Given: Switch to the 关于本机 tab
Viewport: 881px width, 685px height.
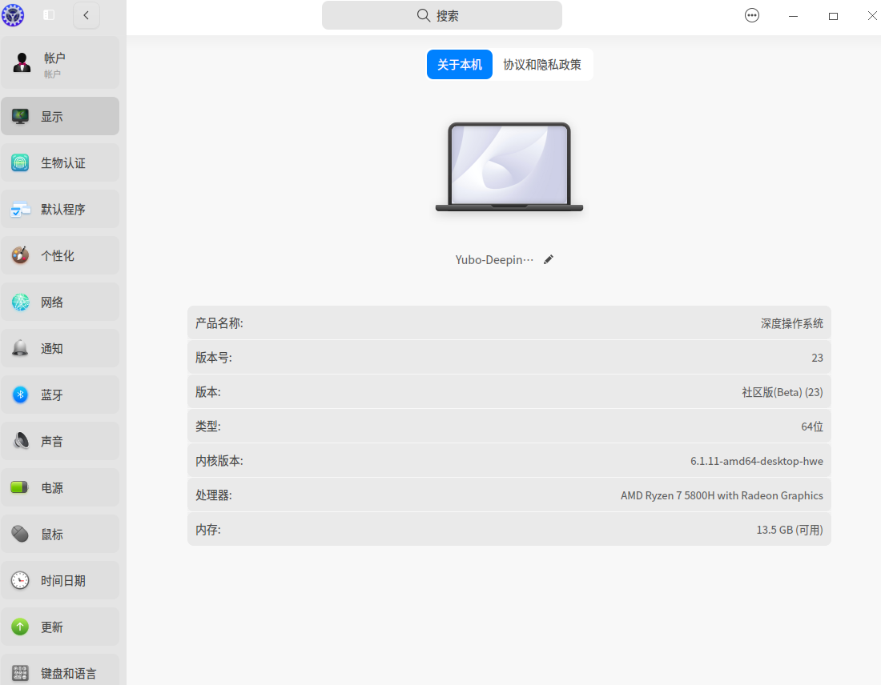Looking at the screenshot, I should point(460,65).
